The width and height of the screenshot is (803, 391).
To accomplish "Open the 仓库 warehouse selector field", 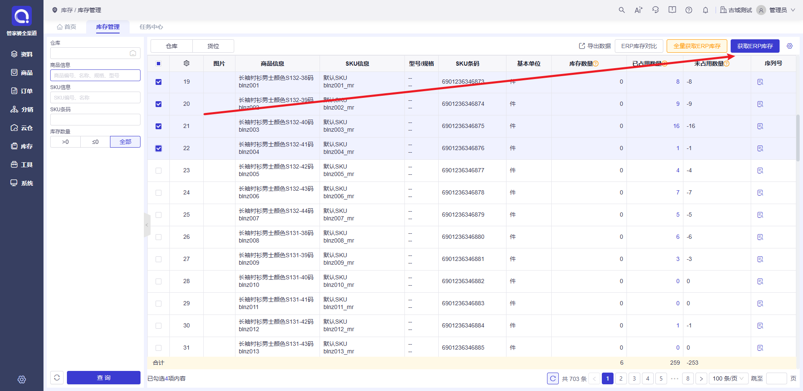I will (x=95, y=53).
